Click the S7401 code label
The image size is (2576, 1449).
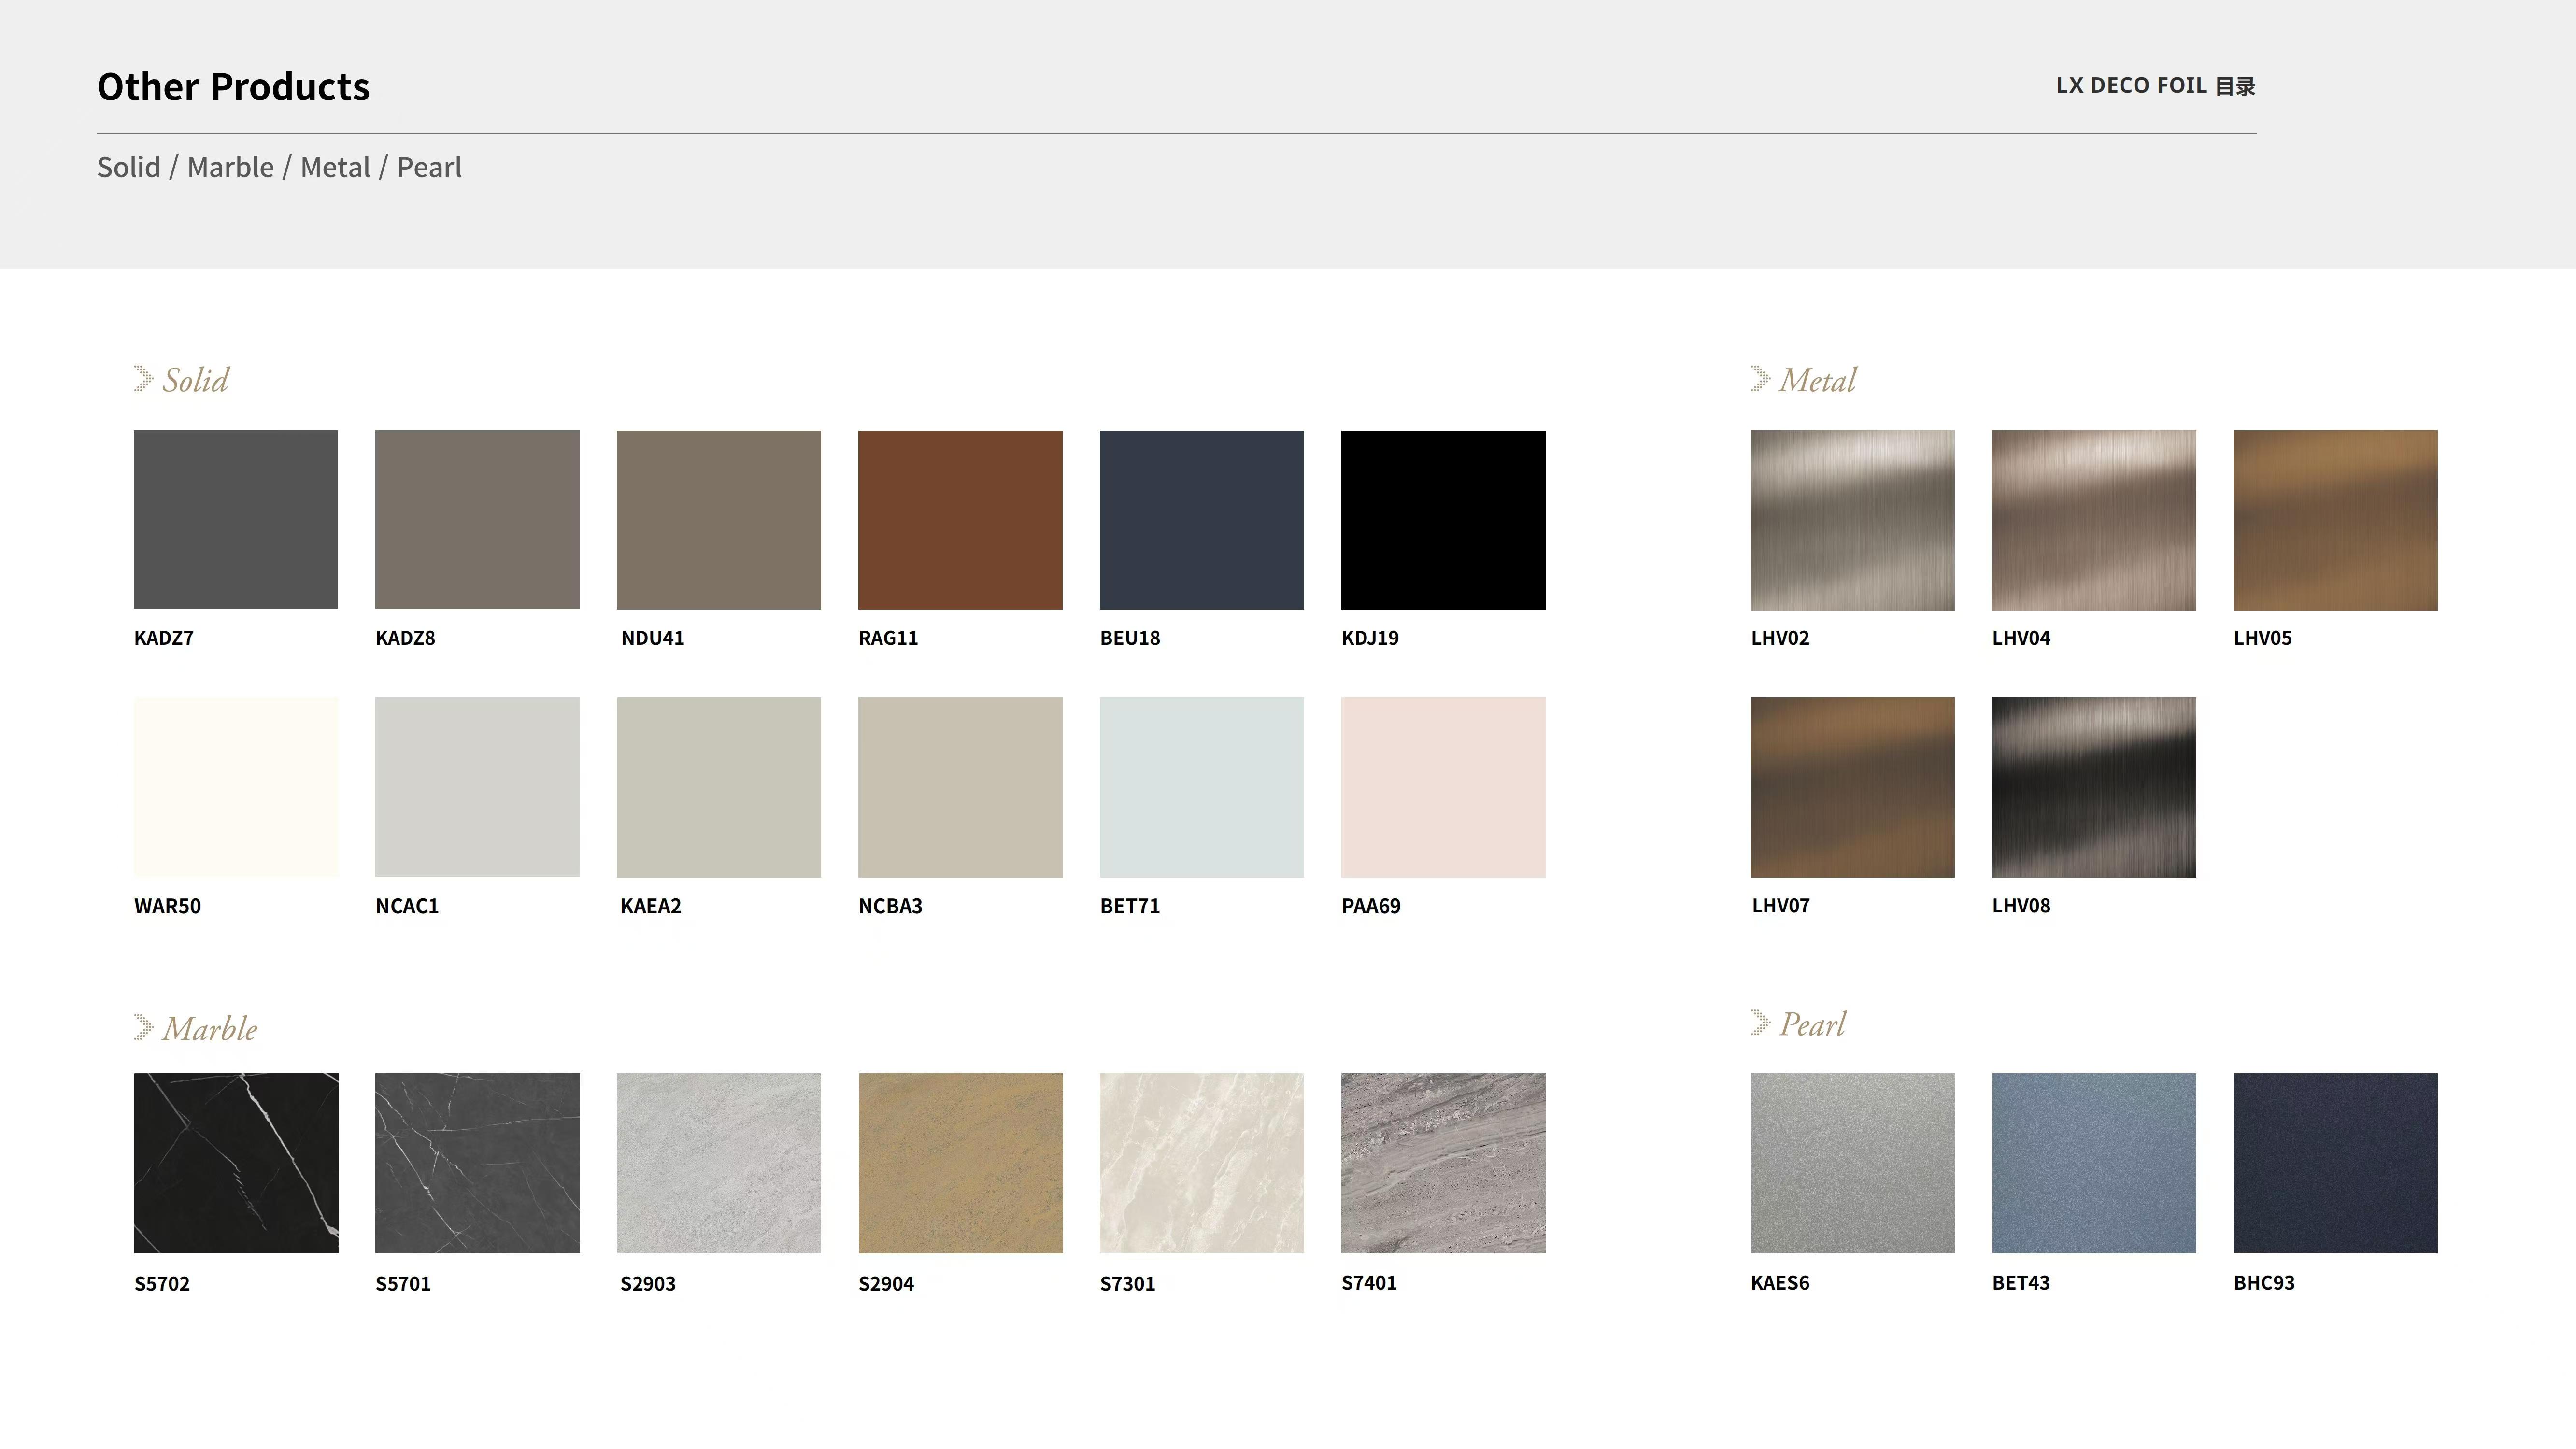tap(1369, 1283)
